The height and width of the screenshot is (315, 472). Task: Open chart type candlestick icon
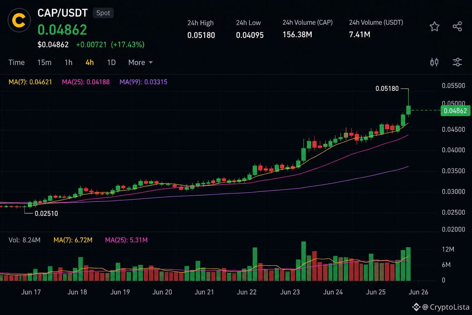pyautogui.click(x=434, y=62)
